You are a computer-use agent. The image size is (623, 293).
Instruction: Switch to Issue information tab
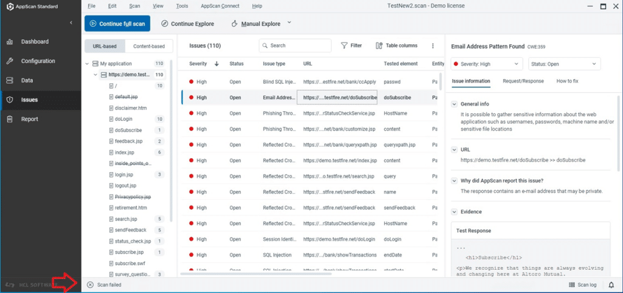tap(471, 81)
